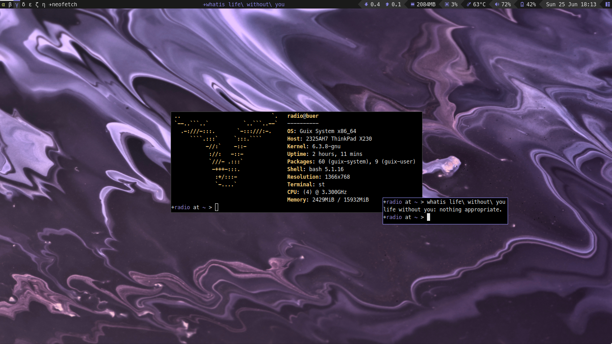Click the focused window title in bar center

(244, 4)
